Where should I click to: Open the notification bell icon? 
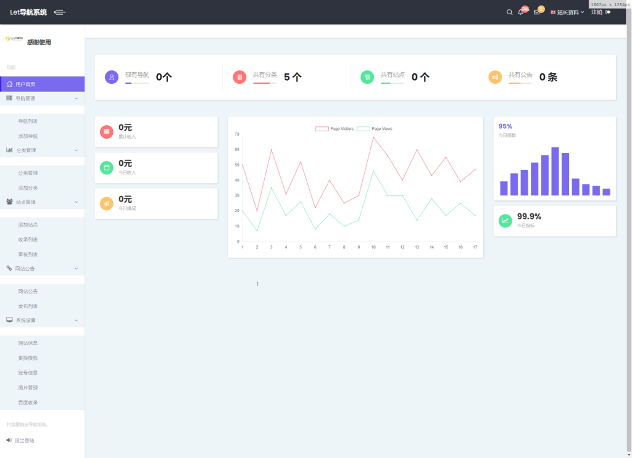click(x=521, y=12)
